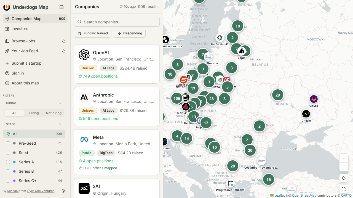Click the Public badge on the Meta card
Screen dimensions: 353x198
[87, 153]
